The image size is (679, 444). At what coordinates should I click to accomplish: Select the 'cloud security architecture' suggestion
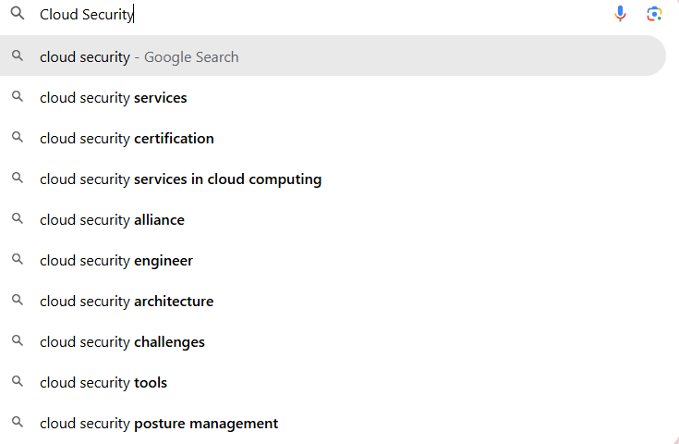(333, 302)
